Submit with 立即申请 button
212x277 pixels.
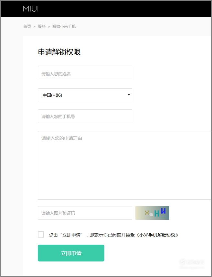pos(71,253)
